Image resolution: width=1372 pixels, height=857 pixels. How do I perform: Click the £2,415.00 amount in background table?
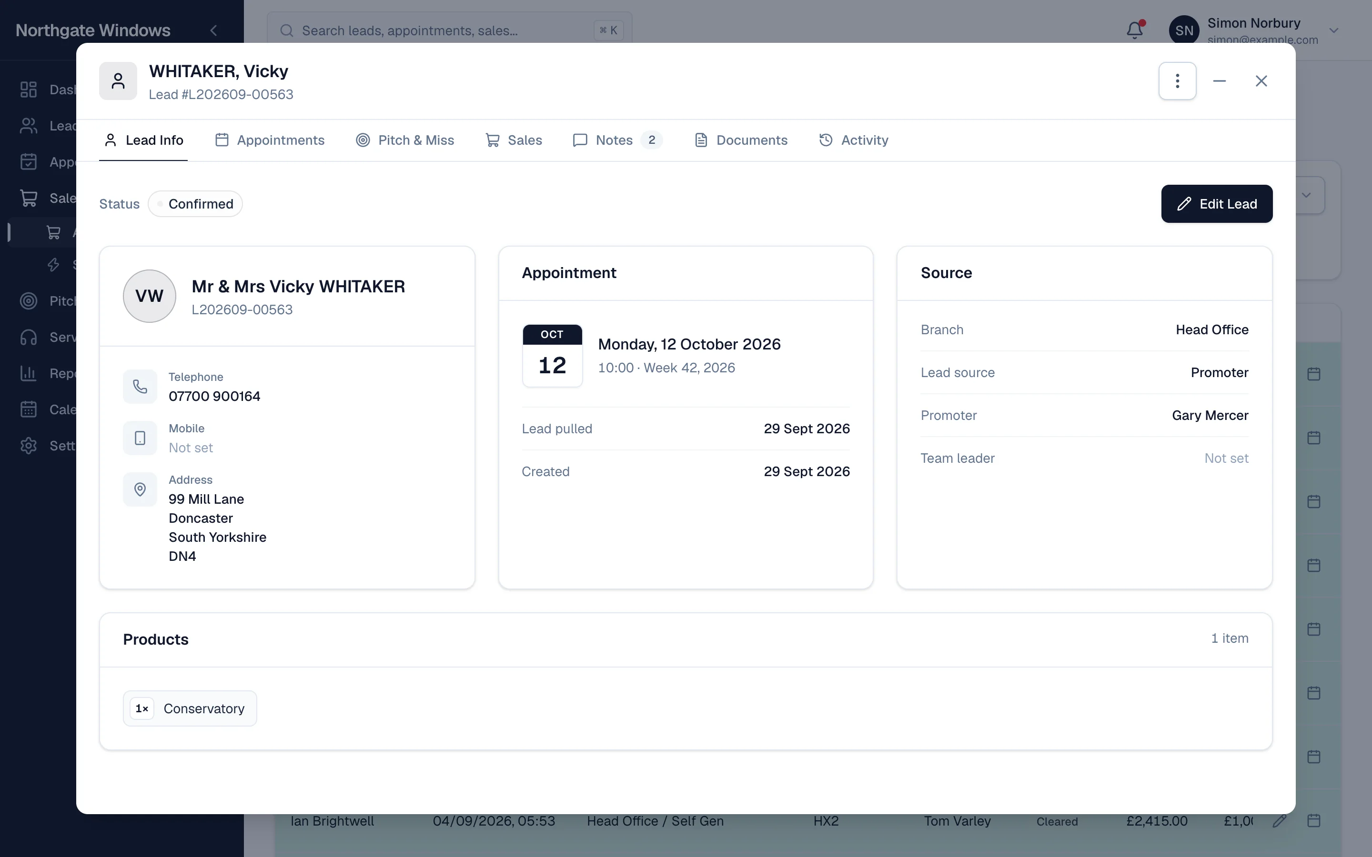click(1157, 821)
